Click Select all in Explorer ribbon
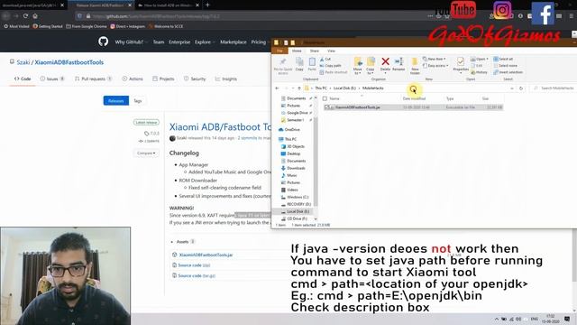The image size is (577, 325). coord(503,59)
